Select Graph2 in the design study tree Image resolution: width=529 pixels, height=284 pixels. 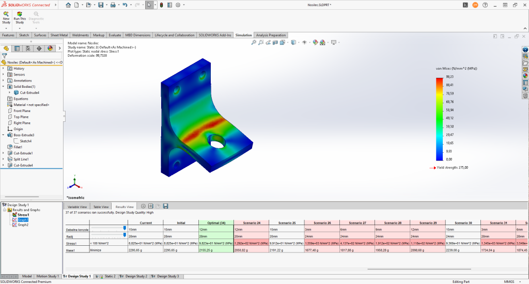coord(23,225)
